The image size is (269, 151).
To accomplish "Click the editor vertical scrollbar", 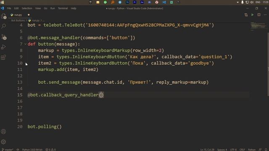I will pyautogui.click(x=268, y=64).
